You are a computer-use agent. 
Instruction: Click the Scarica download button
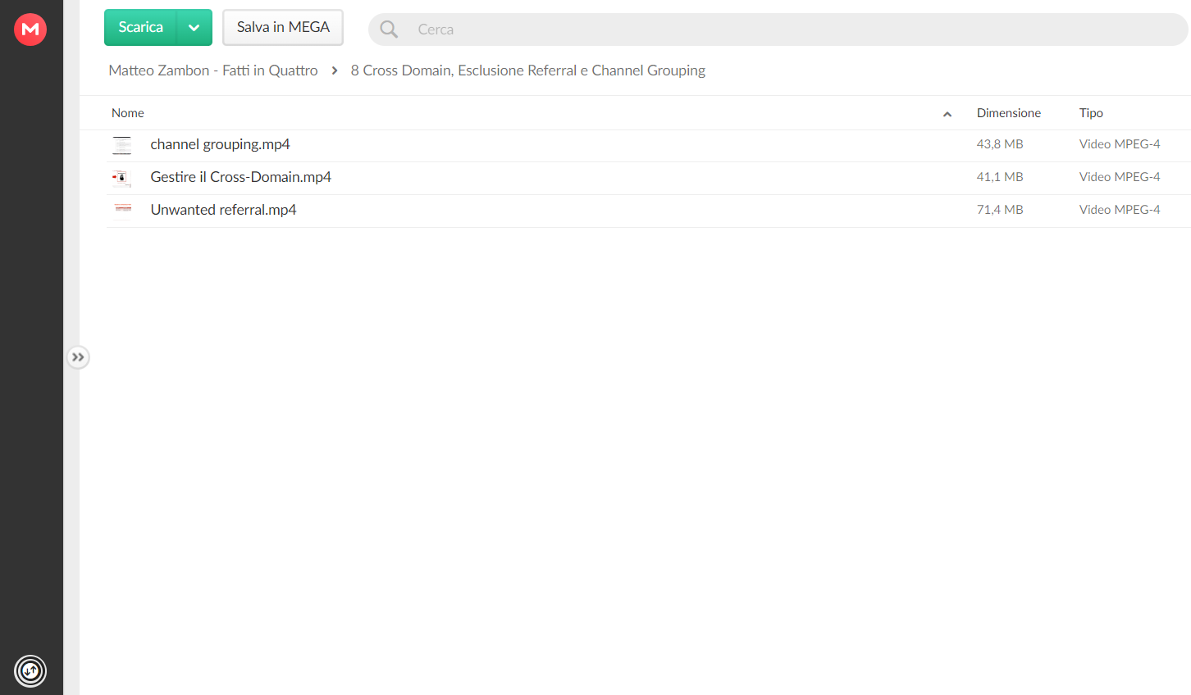coord(140,28)
